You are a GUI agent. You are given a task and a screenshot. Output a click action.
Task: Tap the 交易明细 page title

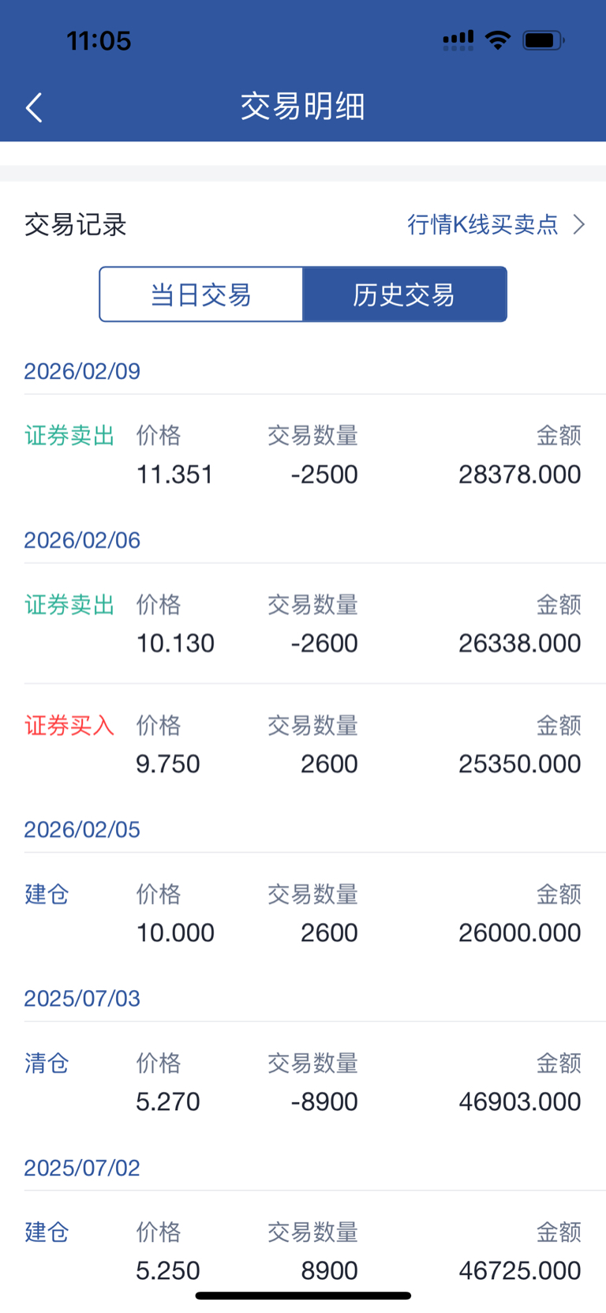tap(303, 107)
